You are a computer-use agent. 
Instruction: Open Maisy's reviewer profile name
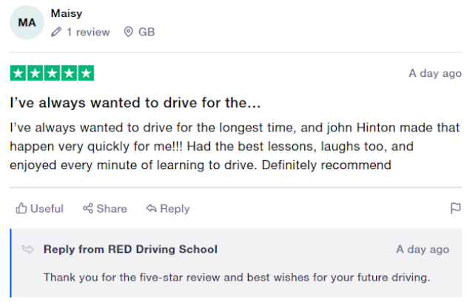coord(65,14)
